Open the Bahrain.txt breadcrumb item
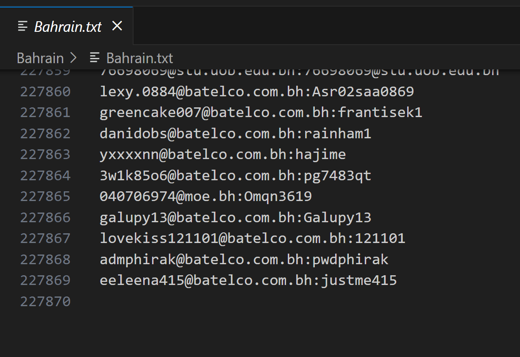520x357 pixels. 140,58
